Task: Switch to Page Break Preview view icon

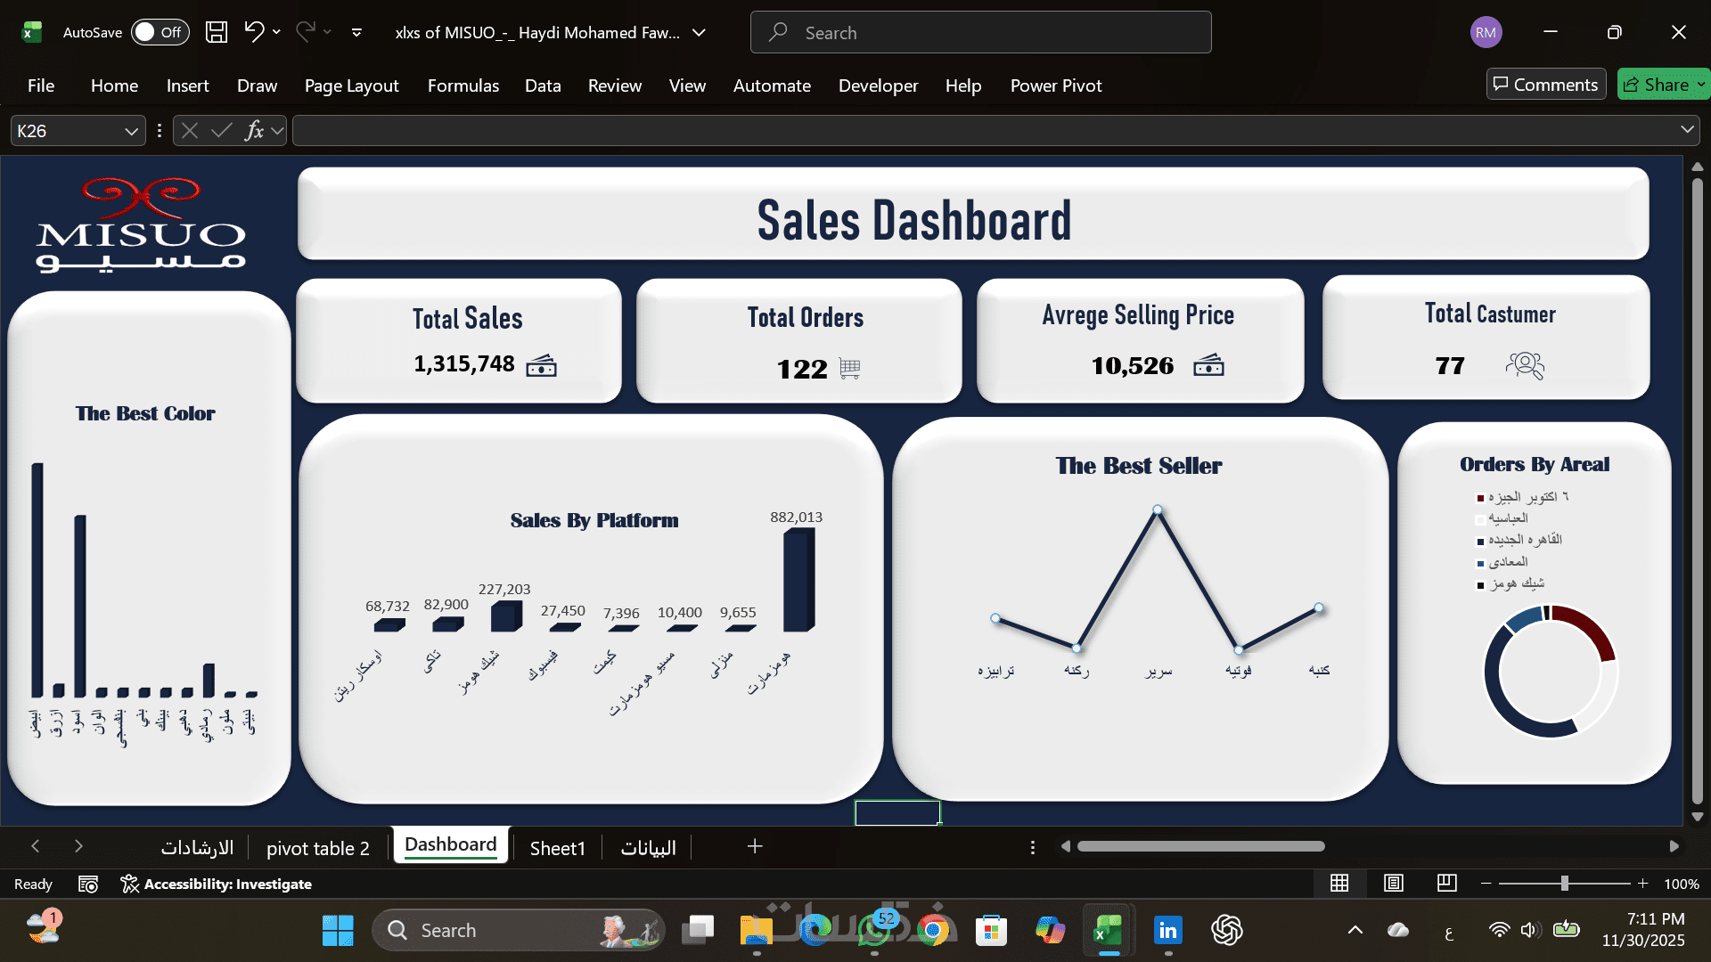Action: (x=1447, y=883)
